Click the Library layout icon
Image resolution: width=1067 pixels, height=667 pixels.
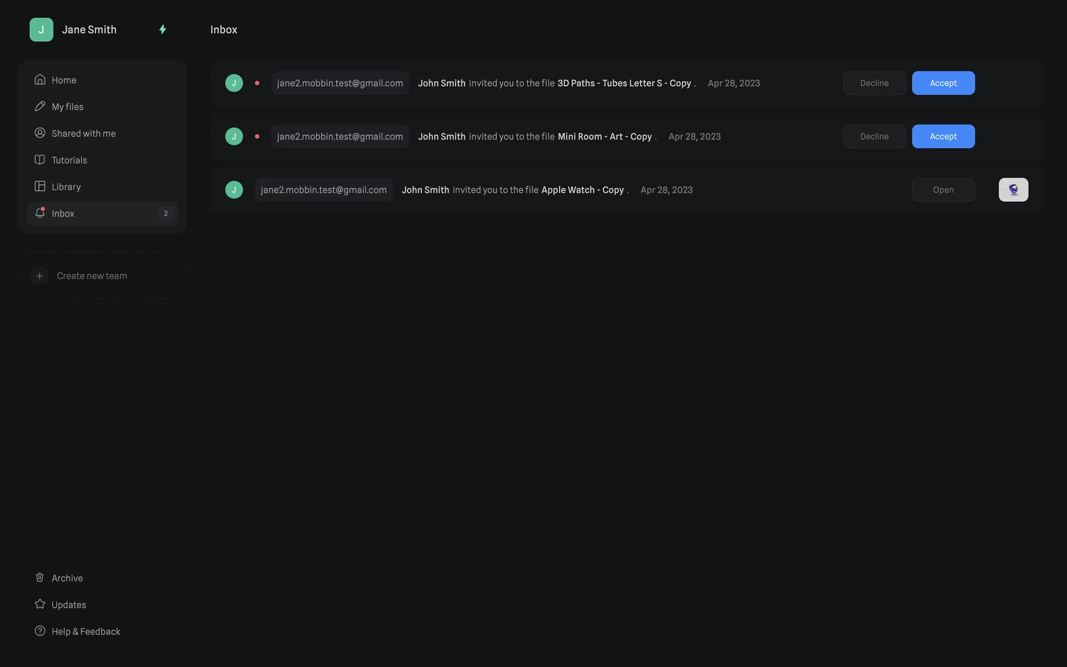point(39,186)
